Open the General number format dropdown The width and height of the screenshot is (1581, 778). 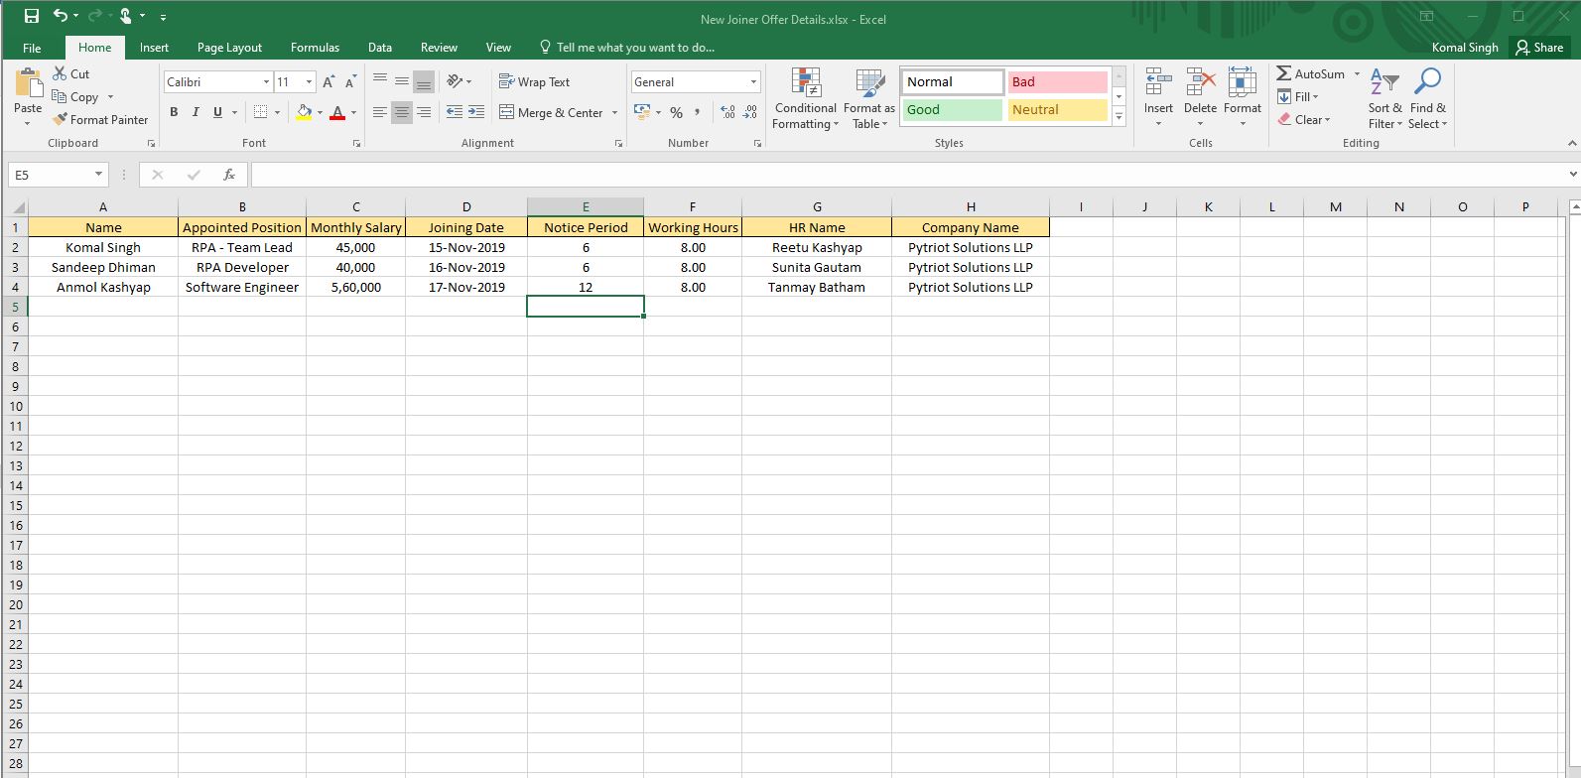753,82
